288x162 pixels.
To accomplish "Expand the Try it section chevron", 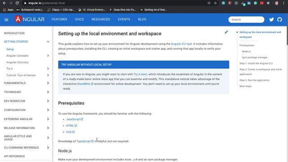I will click(48, 68).
